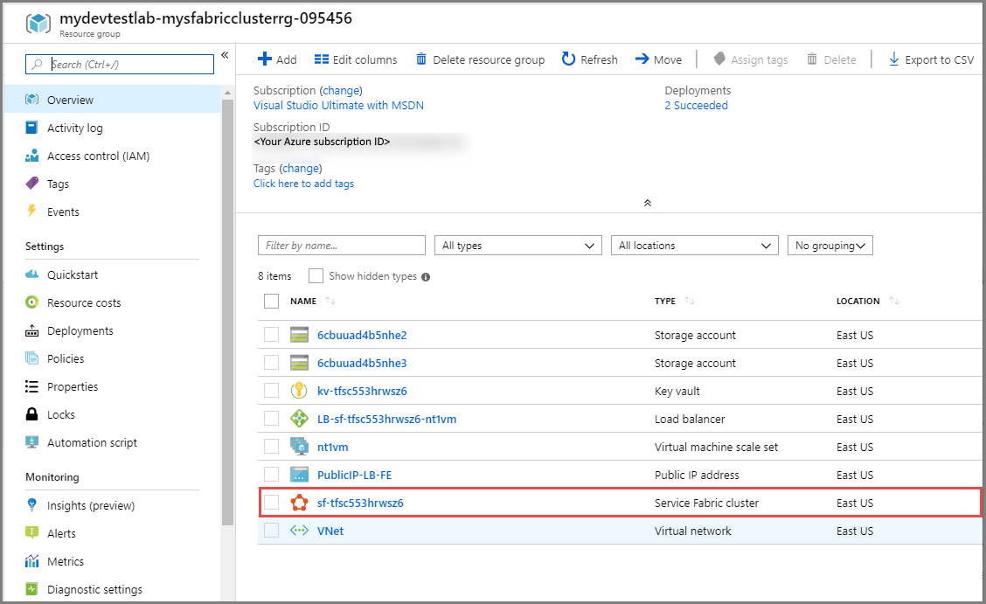Click Export to CSV
986x604 pixels.
931,59
